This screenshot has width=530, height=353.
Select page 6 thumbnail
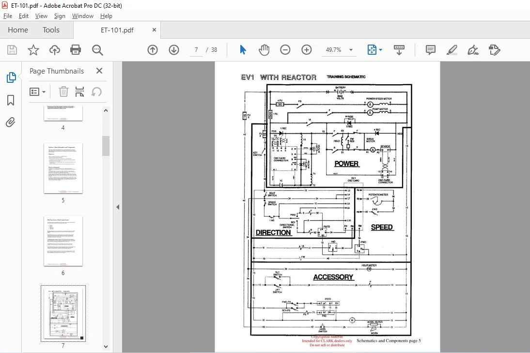(63, 241)
